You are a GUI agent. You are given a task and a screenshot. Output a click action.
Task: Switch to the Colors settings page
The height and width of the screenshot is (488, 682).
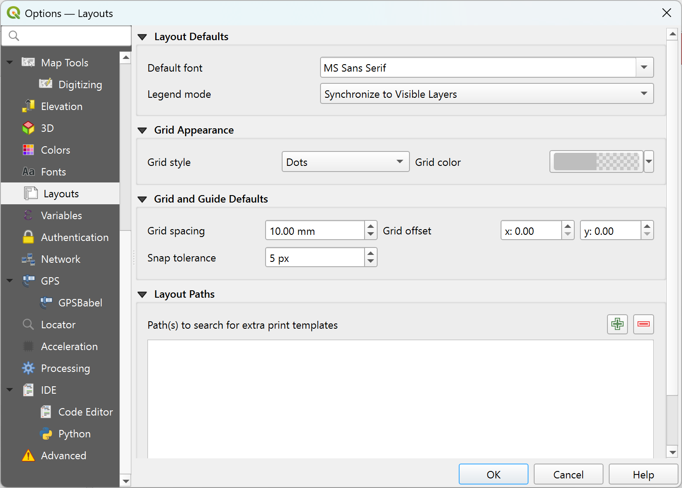click(x=55, y=150)
